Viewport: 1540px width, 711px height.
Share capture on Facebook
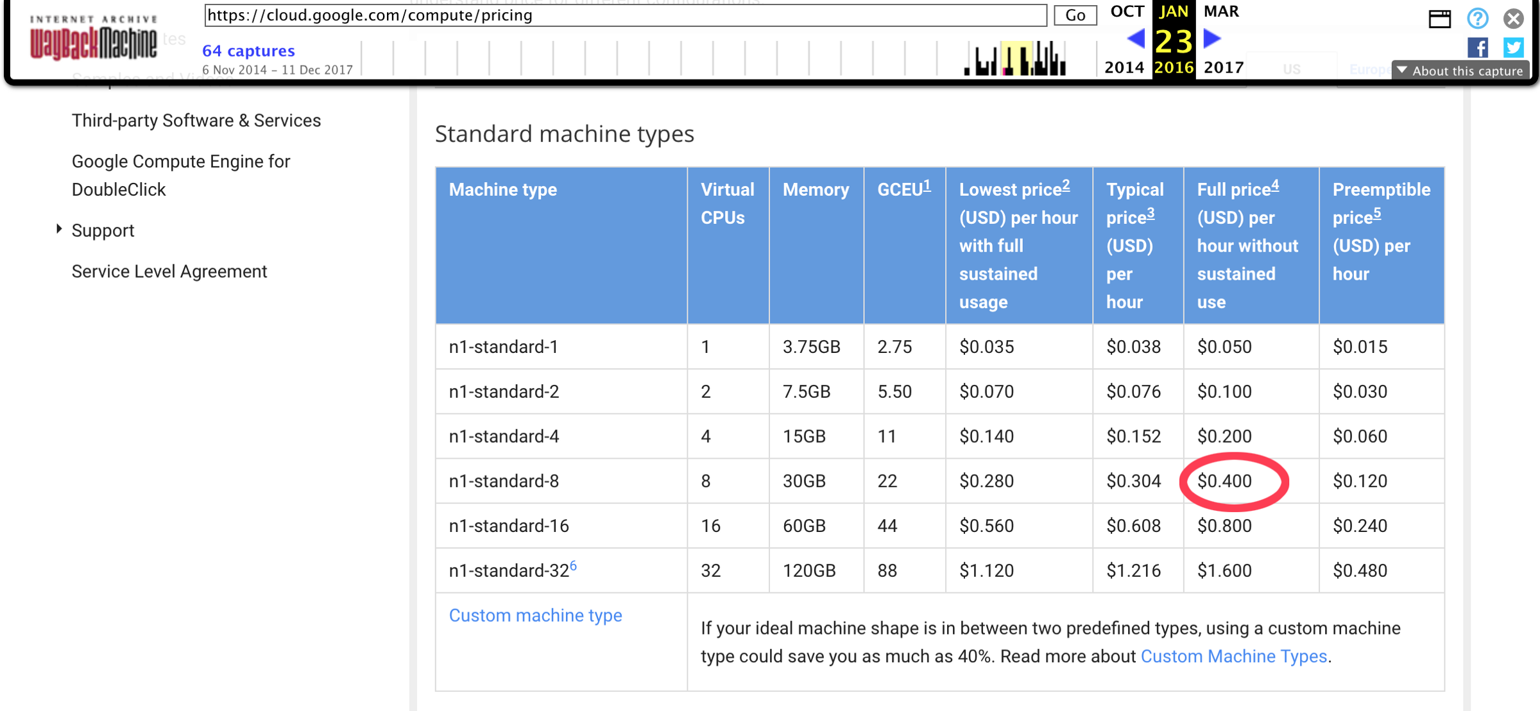click(1477, 48)
